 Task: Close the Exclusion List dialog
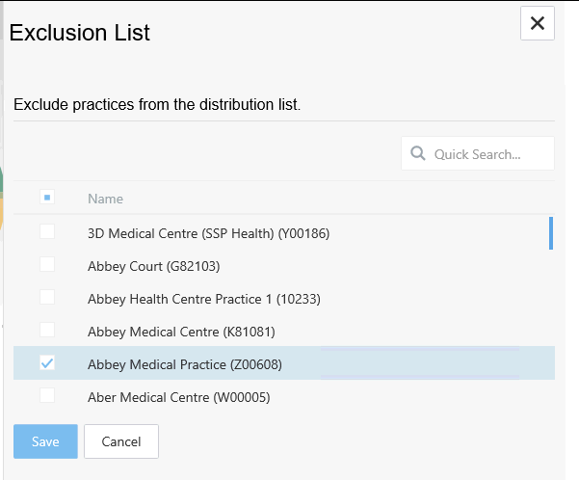coord(537,23)
